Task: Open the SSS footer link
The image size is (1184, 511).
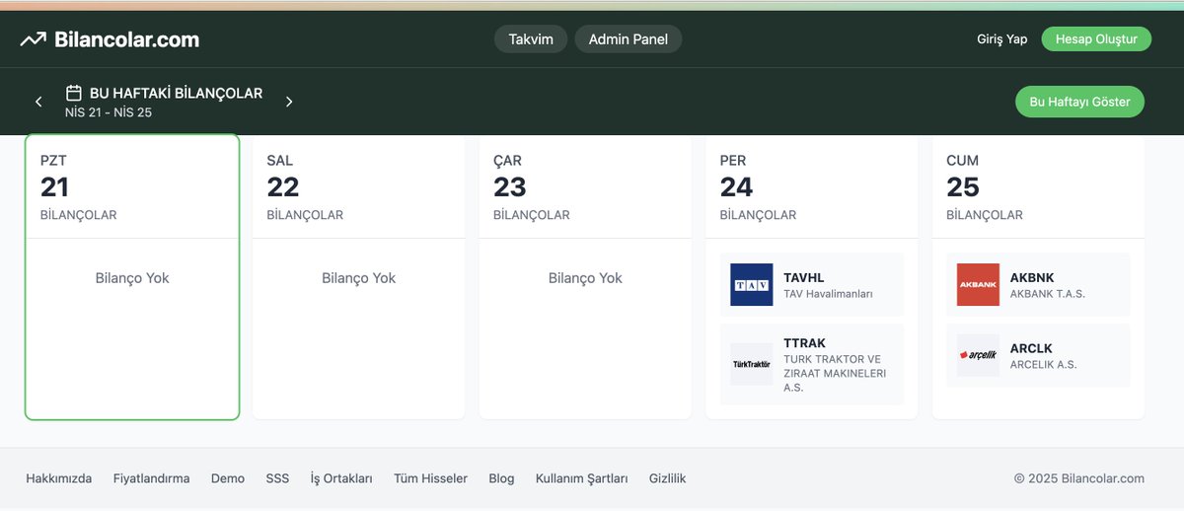Action: 277,478
